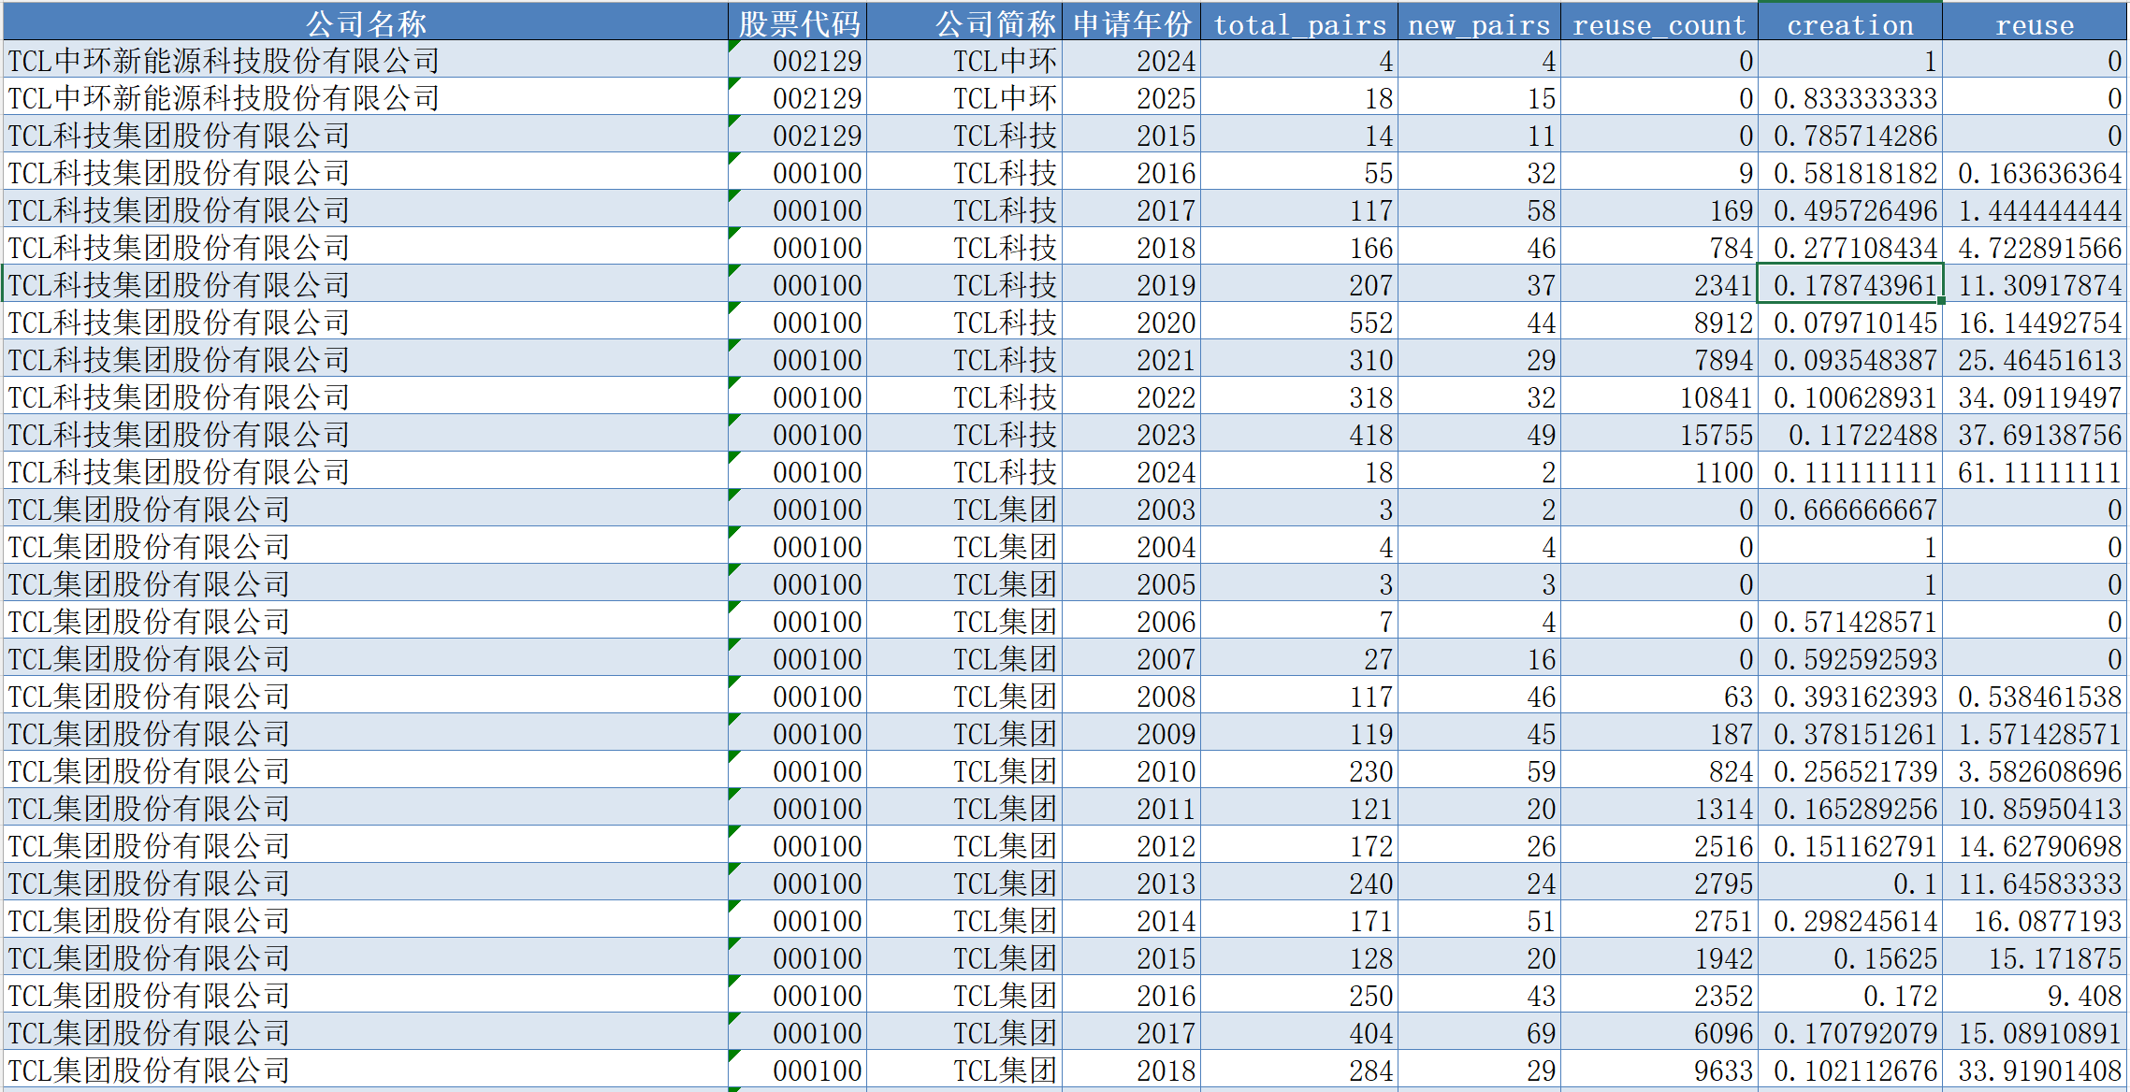Select the reuse_count column header
2130x1092 pixels.
click(1659, 22)
